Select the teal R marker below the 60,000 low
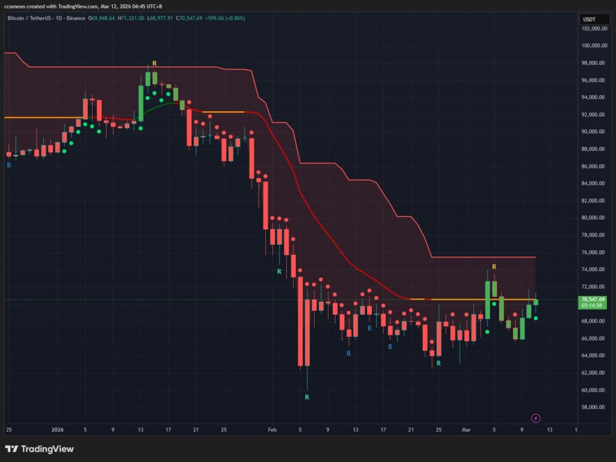The height and width of the screenshot is (462, 616). [307, 397]
